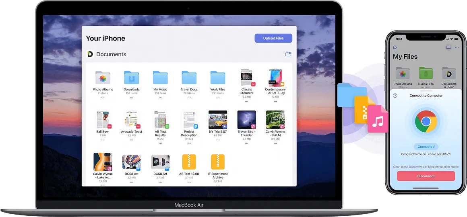Open more options under AB Test Results
The height and width of the screenshot is (217, 467).
tap(160, 143)
